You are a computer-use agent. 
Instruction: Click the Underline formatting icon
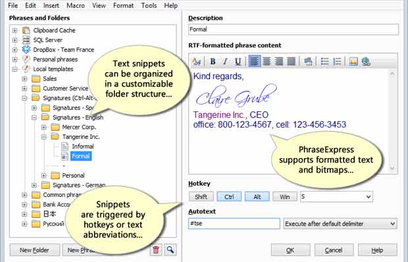click(x=238, y=61)
